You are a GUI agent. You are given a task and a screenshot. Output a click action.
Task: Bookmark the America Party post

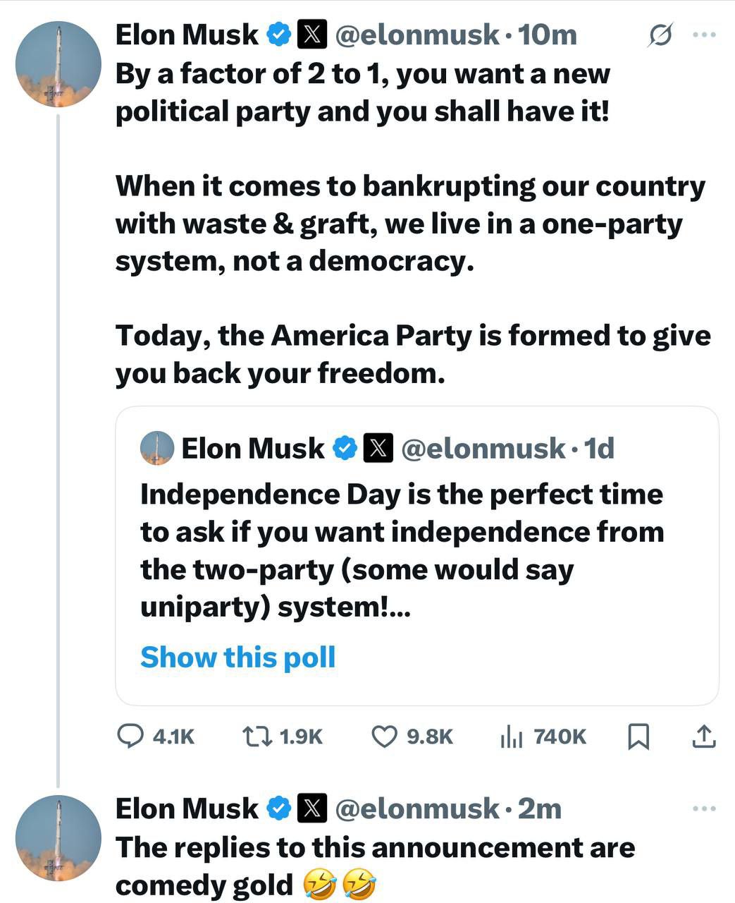click(x=638, y=737)
